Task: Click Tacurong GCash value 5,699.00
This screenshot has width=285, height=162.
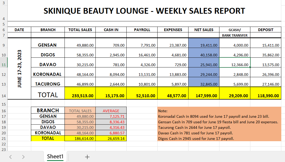Action: coord(235,82)
